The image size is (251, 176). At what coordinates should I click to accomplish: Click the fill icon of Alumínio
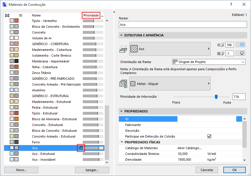pos(12,90)
